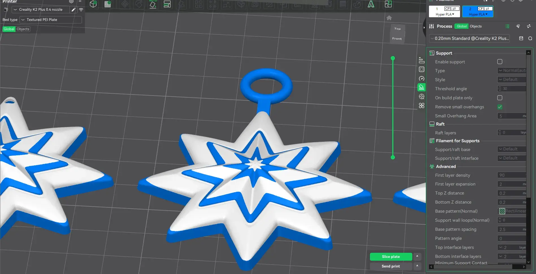The image size is (536, 274).
Task: Switch to Objects tab in Process panel
Action: [x=476, y=26]
